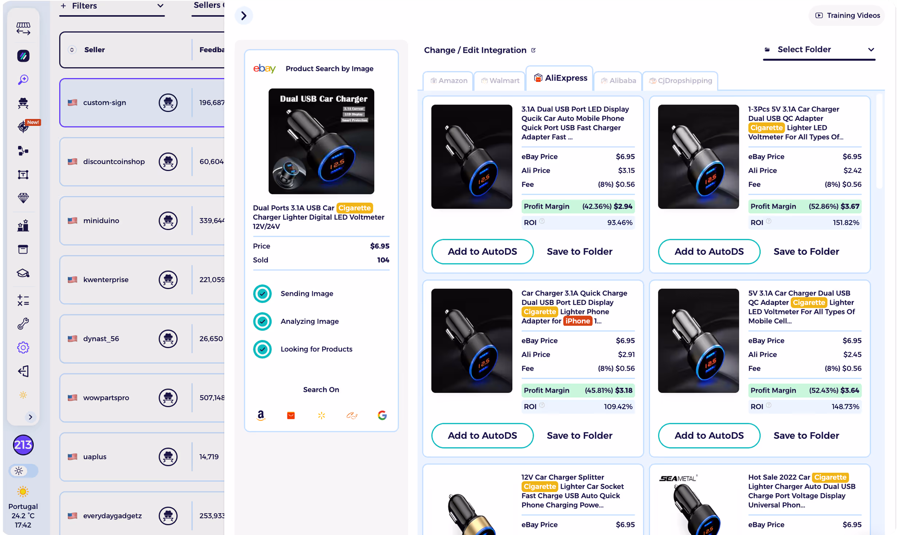Search on Alibaba via the orange icon
This screenshot has width=897, height=535.
point(352,415)
